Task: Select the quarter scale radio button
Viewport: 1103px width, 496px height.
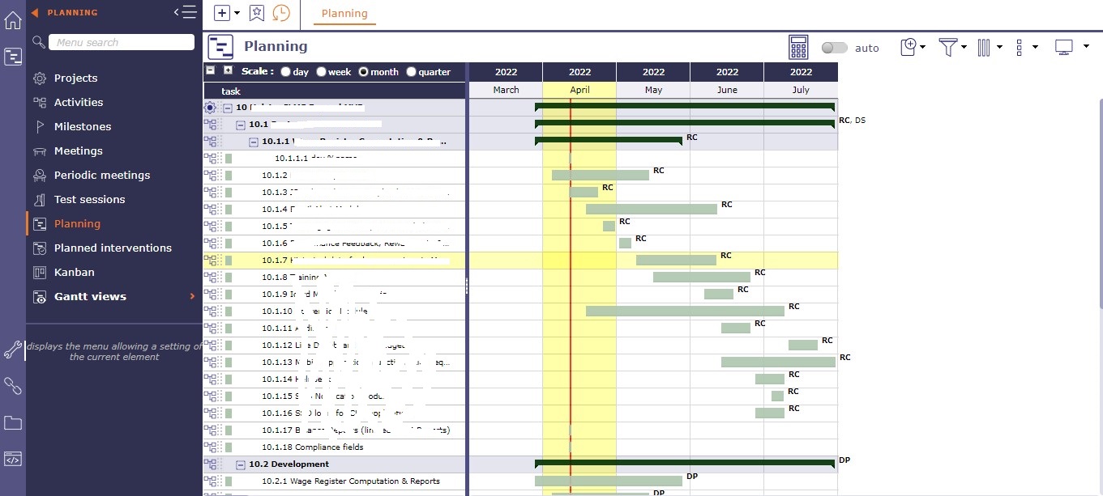Action: tap(411, 72)
